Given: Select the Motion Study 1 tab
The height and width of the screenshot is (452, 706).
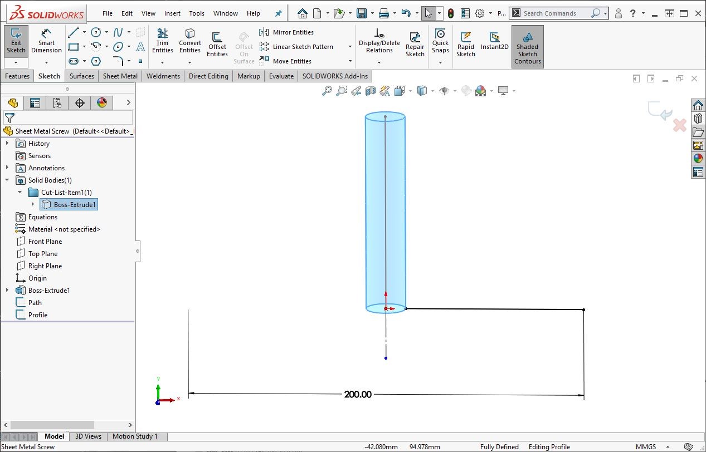Looking at the screenshot, I should pyautogui.click(x=135, y=436).
